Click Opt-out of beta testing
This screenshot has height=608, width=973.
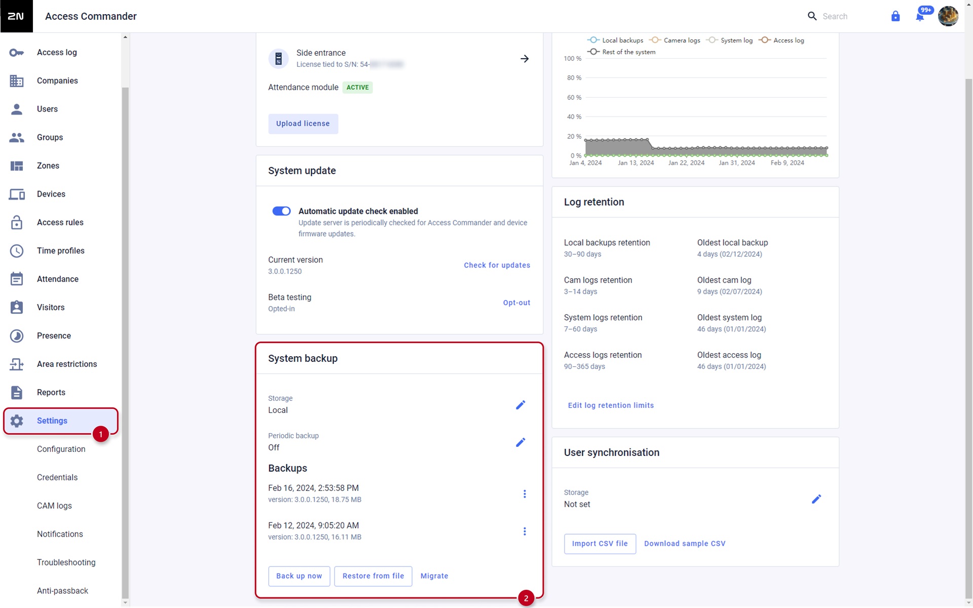click(x=516, y=303)
